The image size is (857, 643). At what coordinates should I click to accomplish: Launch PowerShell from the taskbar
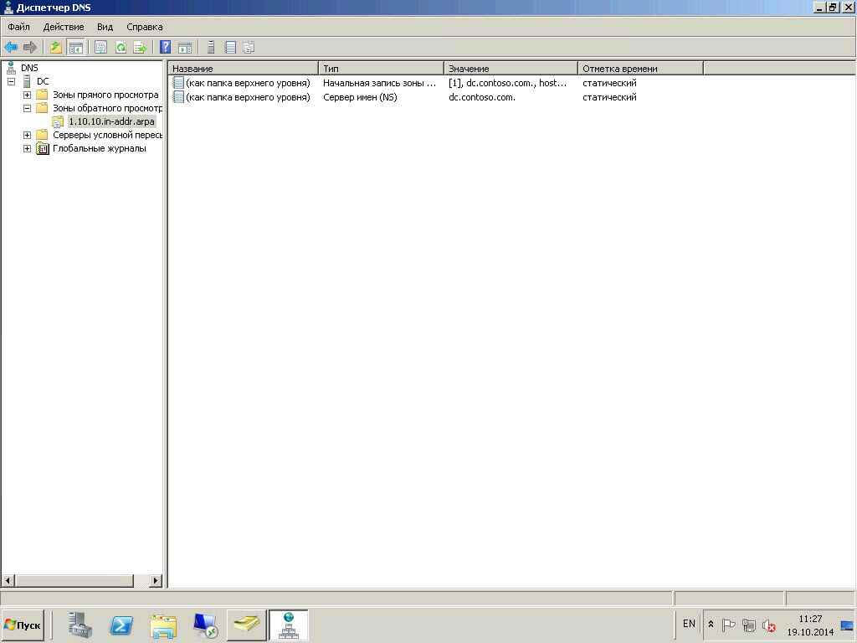[121, 625]
